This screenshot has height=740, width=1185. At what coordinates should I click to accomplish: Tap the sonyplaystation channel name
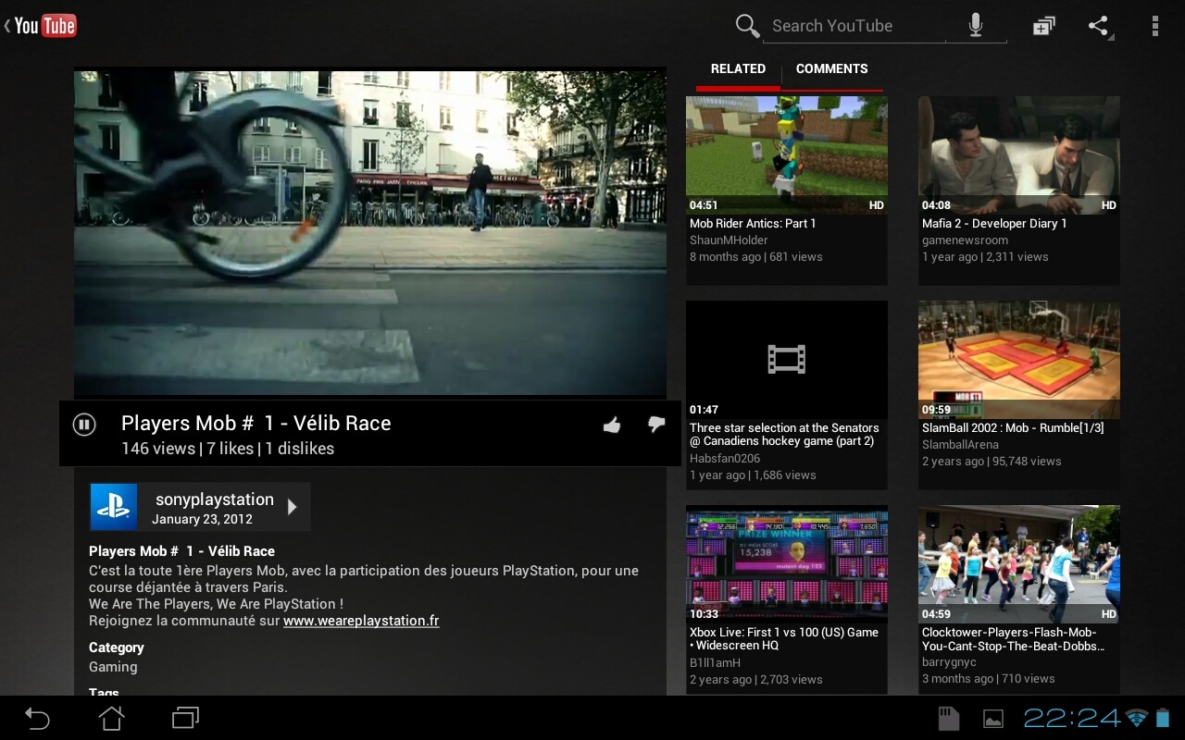(215, 499)
